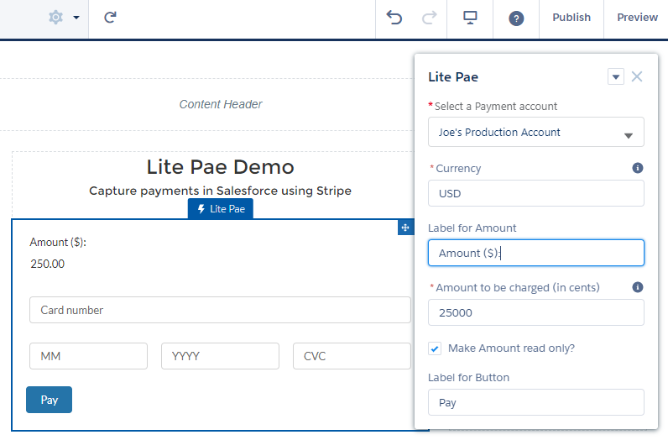
Task: Select the Lite Pae Demo heading
Action: 220,167
